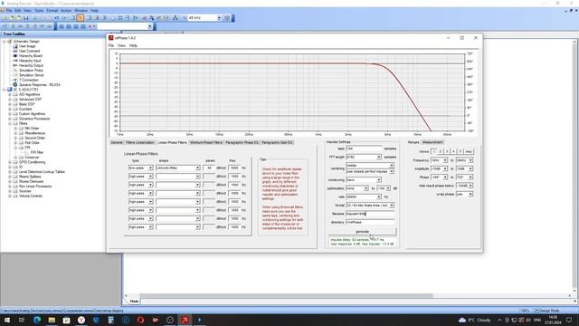Select the Hierarchy Output item
The height and width of the screenshot is (326, 579).
point(31,65)
